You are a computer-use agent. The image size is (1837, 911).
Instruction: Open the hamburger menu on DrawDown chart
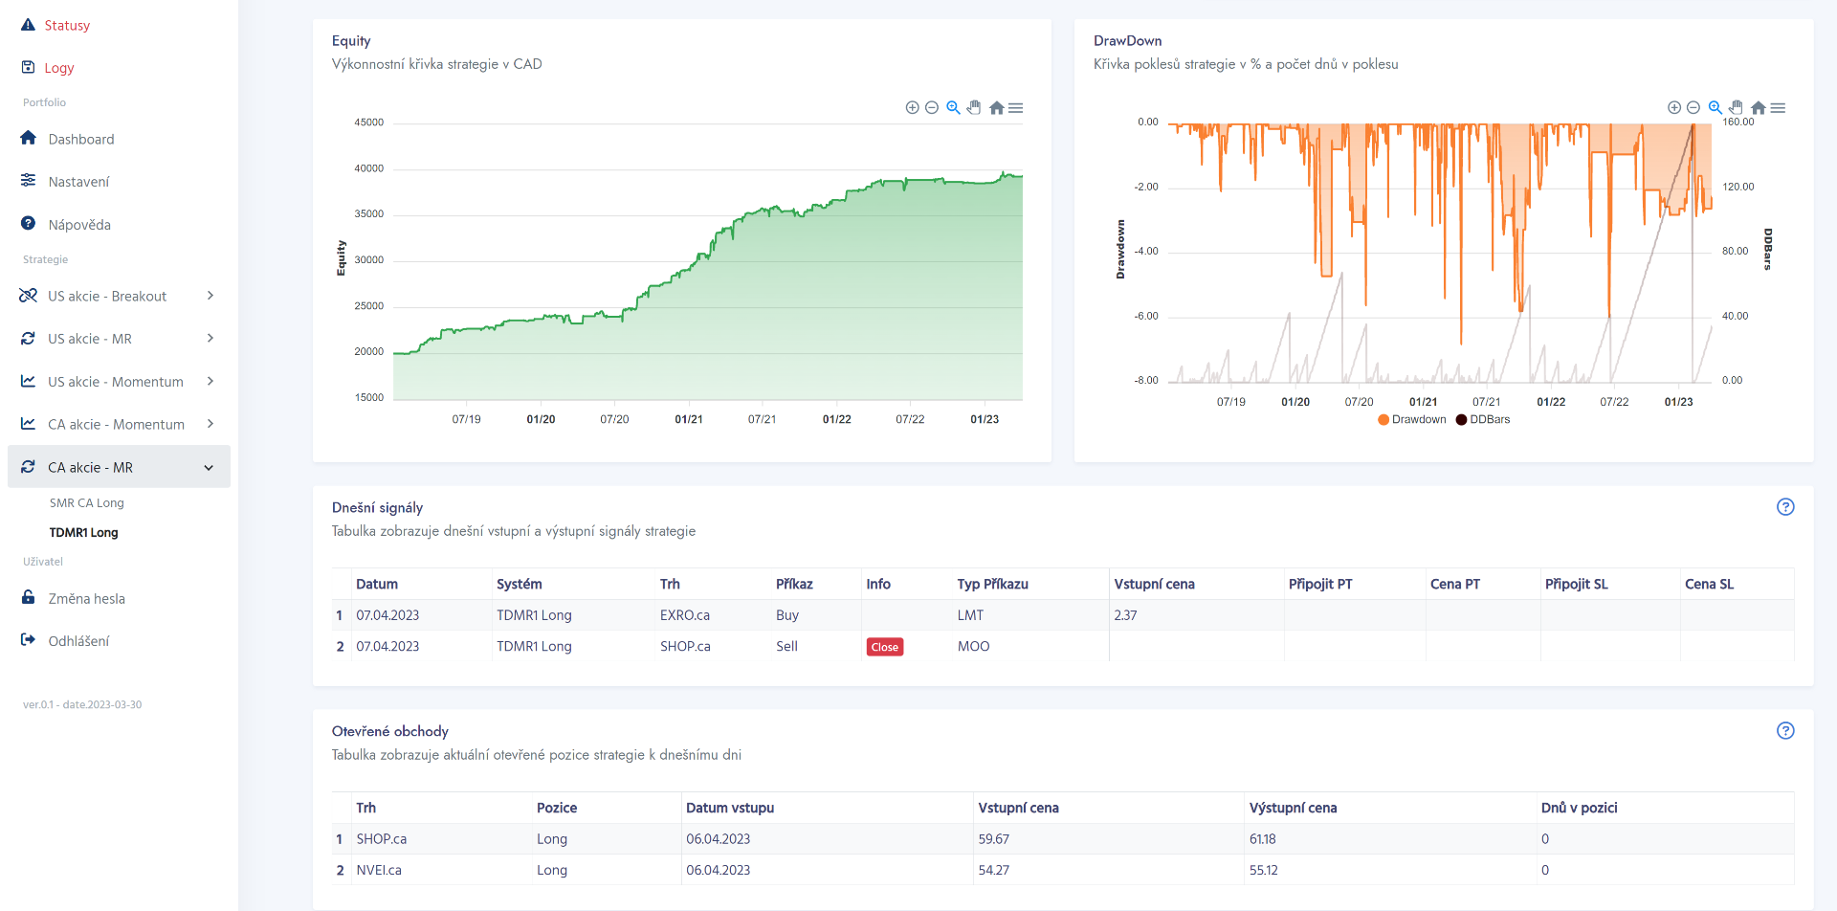pos(1778,108)
